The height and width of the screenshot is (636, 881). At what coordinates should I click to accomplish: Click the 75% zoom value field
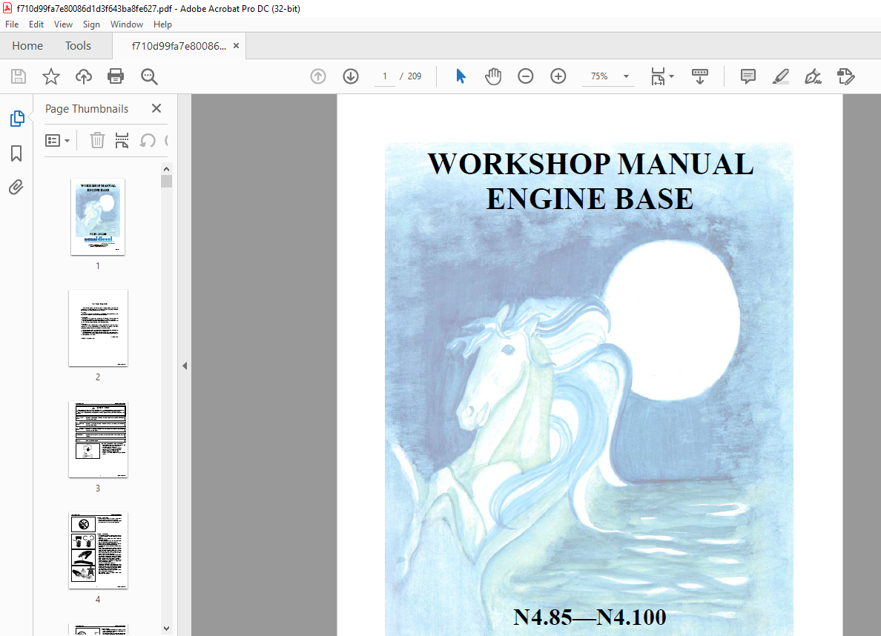point(599,76)
